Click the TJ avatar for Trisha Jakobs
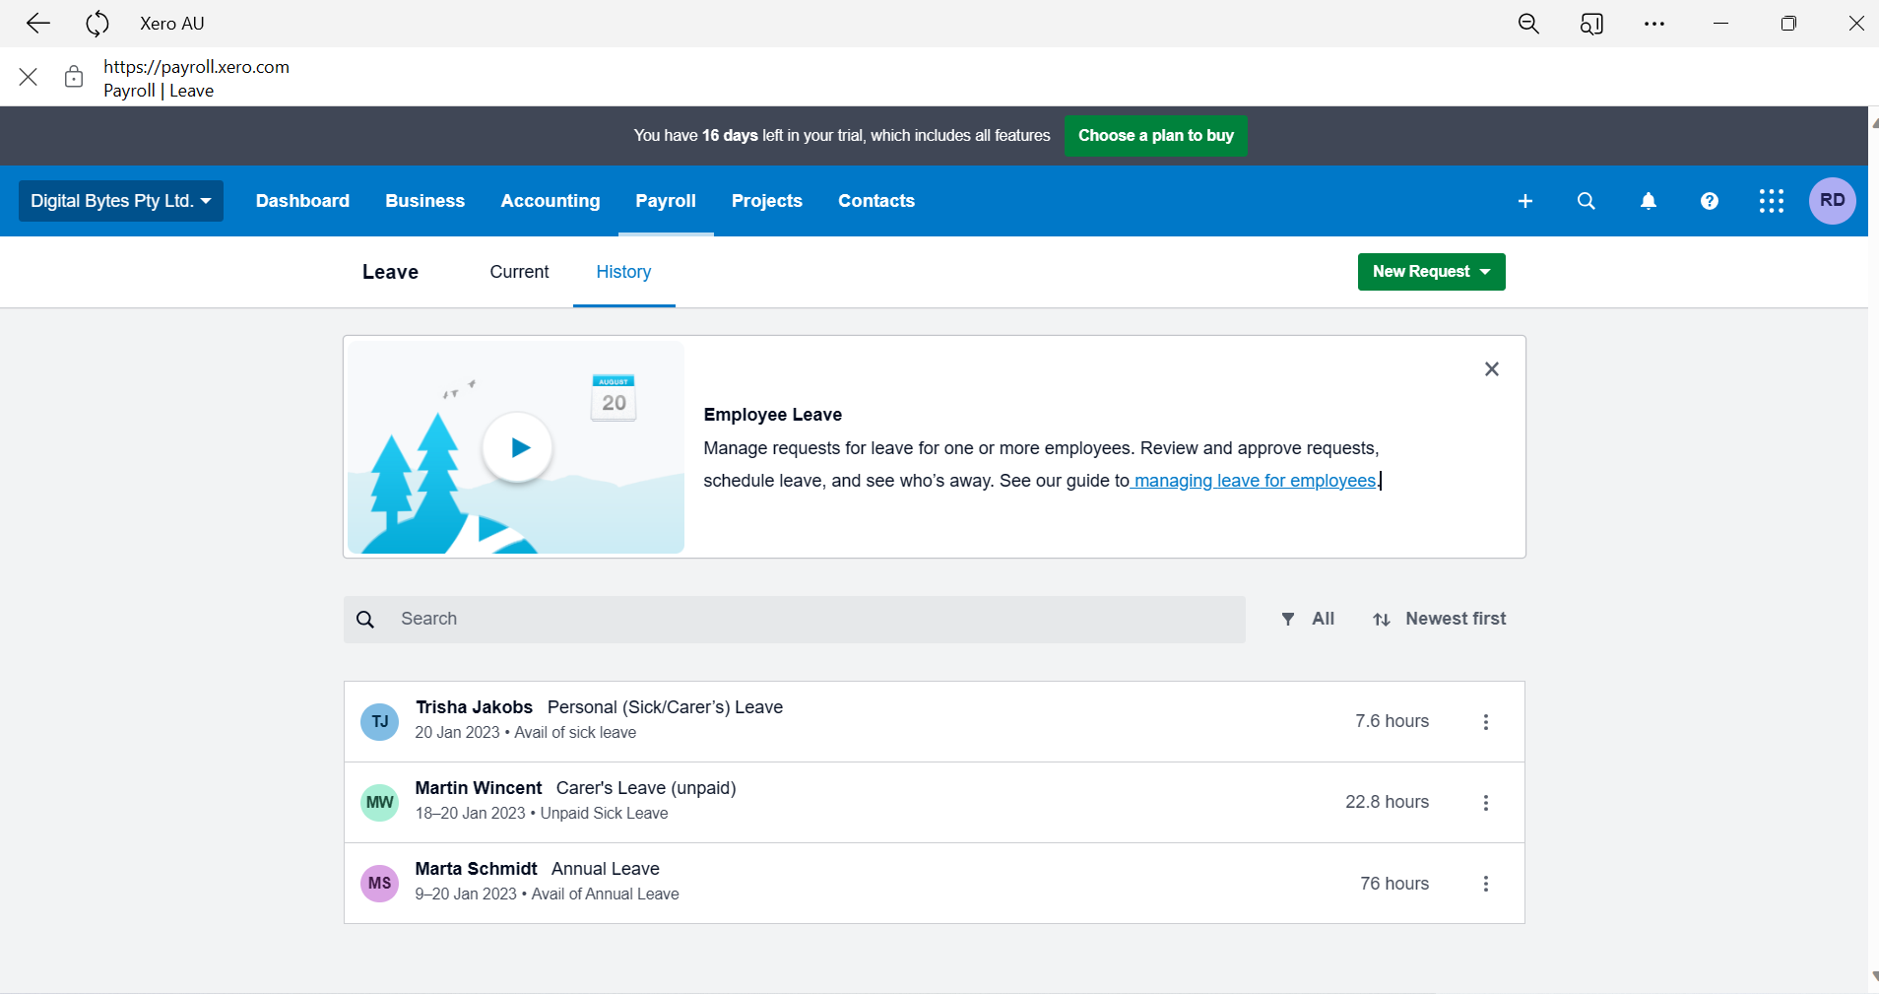Viewport: 1879px width, 994px height. pos(380,722)
